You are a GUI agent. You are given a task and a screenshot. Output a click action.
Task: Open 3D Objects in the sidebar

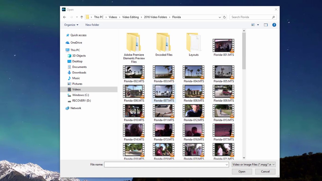[x=77, y=56]
